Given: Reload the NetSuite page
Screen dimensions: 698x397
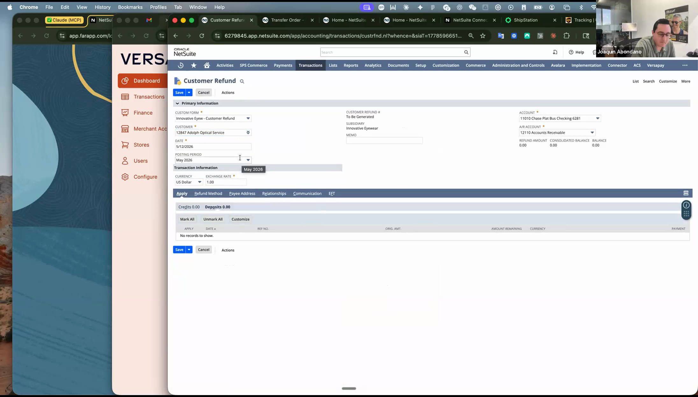Looking at the screenshot, I should (x=202, y=36).
